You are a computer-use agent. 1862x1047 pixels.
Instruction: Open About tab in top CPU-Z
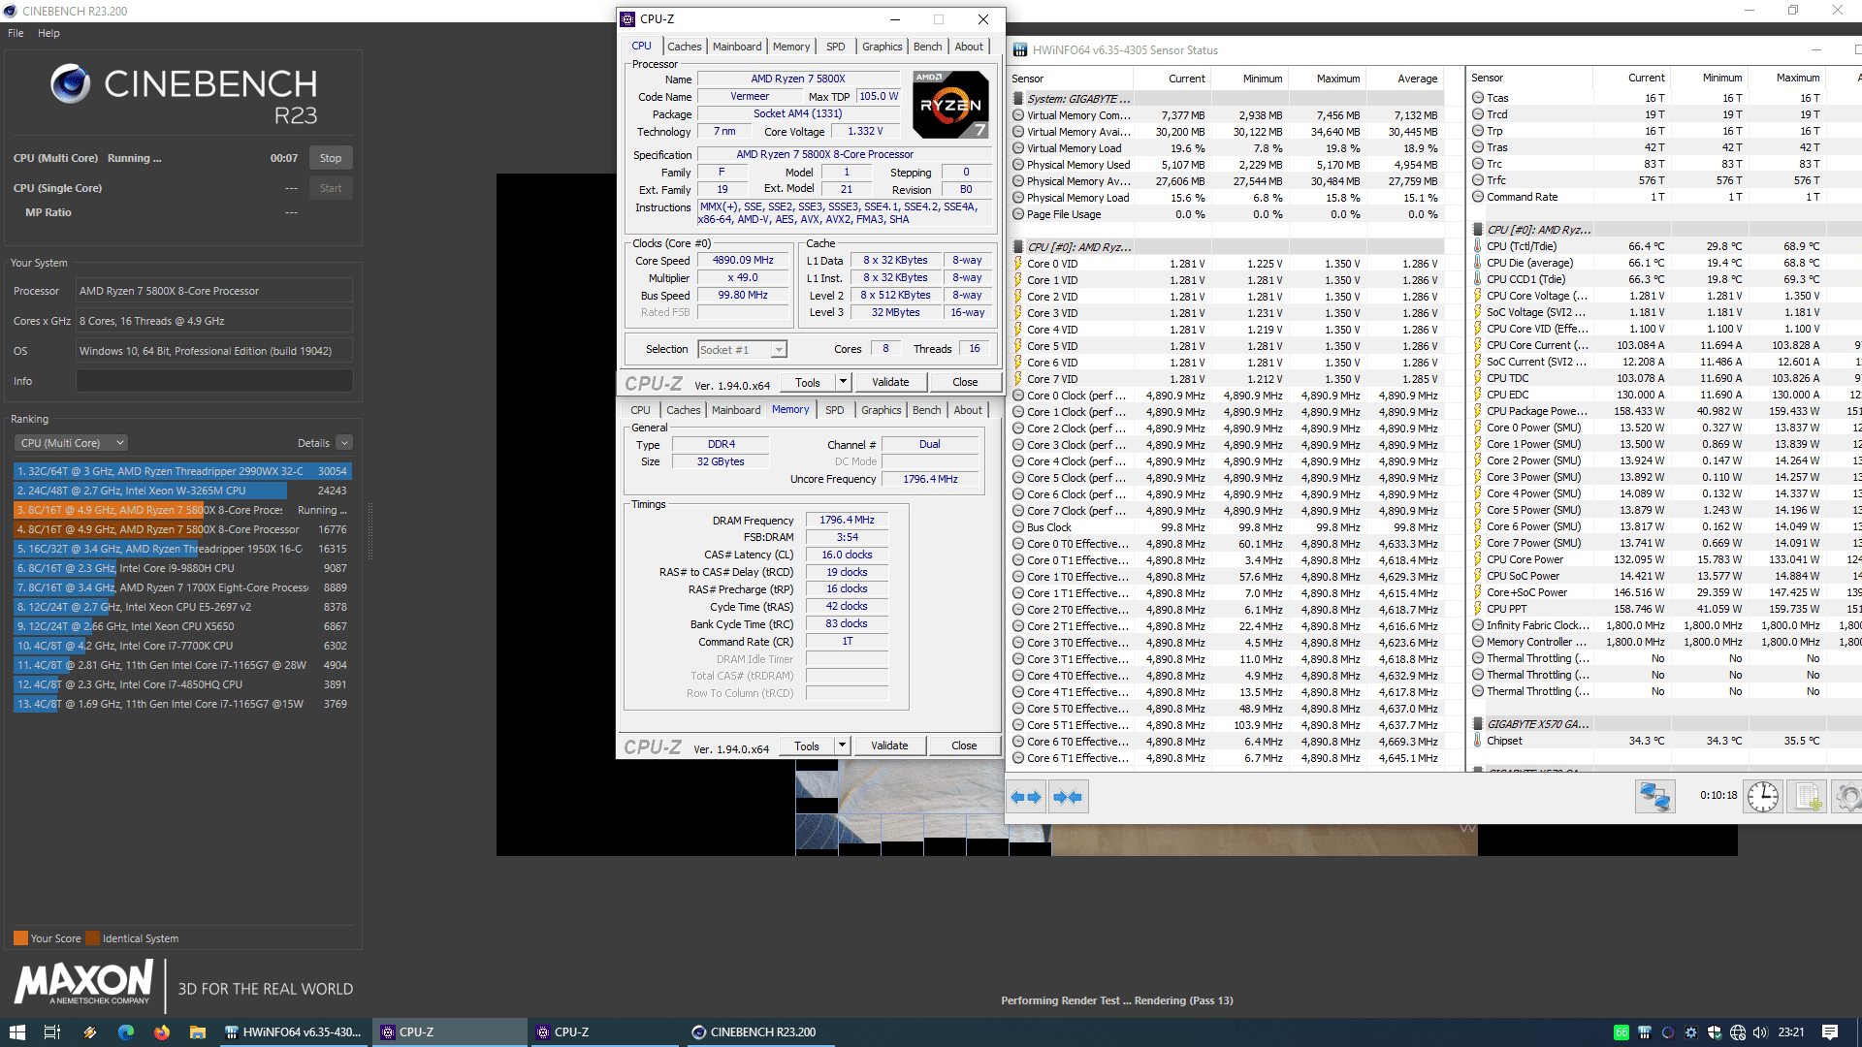pos(968,47)
